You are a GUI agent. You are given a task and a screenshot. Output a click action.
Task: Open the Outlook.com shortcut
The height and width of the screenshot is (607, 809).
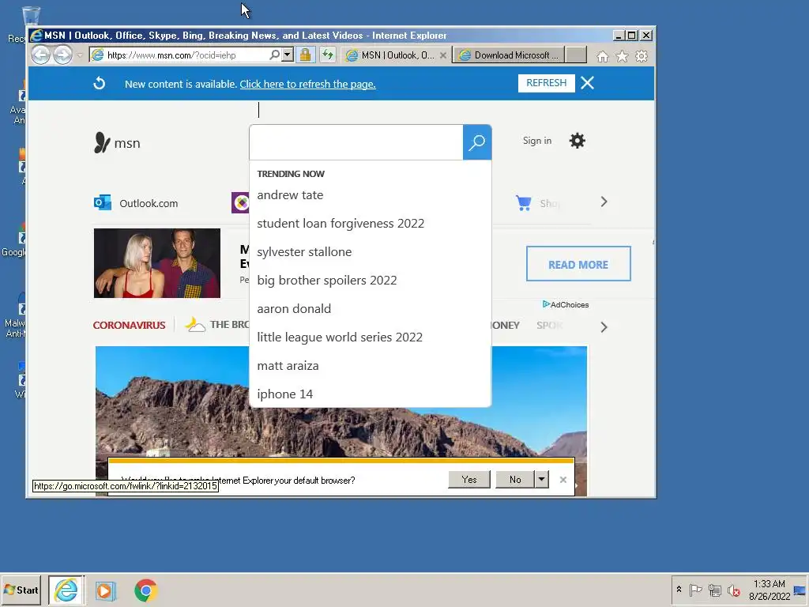[149, 203]
